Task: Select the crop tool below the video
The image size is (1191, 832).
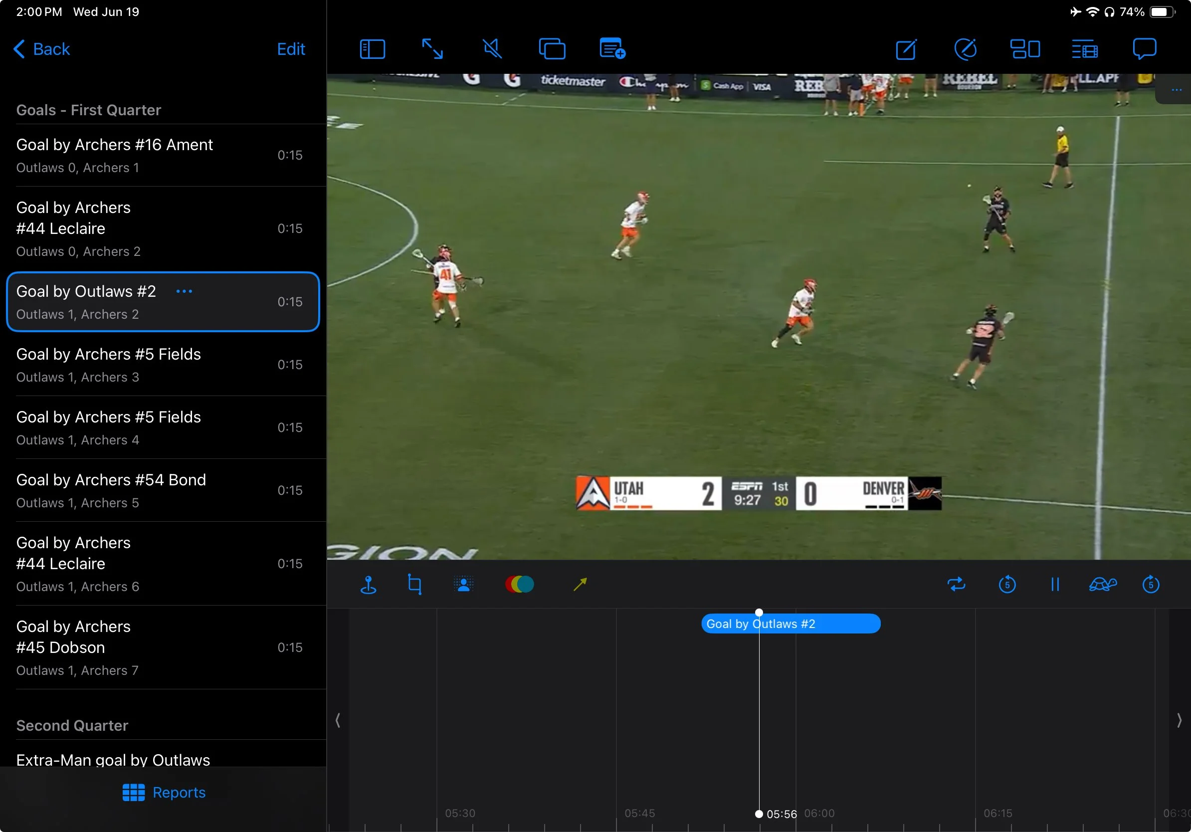Action: [x=414, y=585]
